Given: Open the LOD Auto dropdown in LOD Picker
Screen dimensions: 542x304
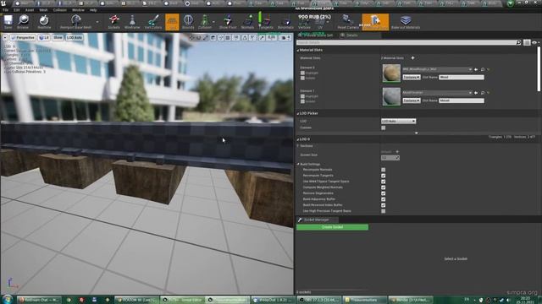Looking at the screenshot, I should (x=399, y=121).
